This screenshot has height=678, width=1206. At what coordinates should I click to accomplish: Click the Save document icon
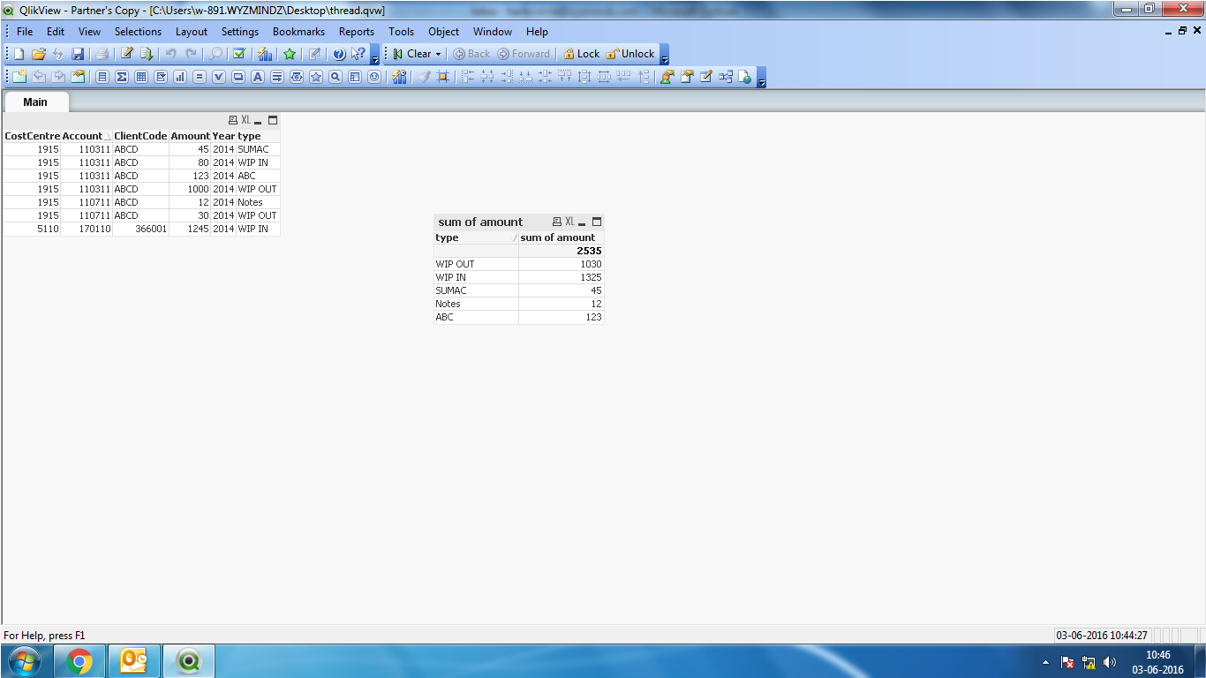click(78, 54)
